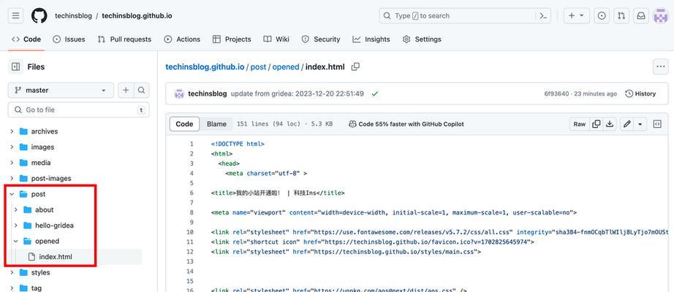
Task: Open the user avatar menu
Action: pyautogui.click(x=660, y=16)
